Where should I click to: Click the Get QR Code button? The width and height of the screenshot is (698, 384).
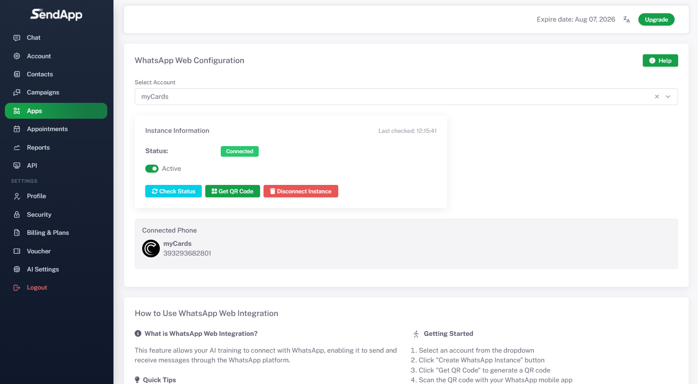[x=233, y=191]
